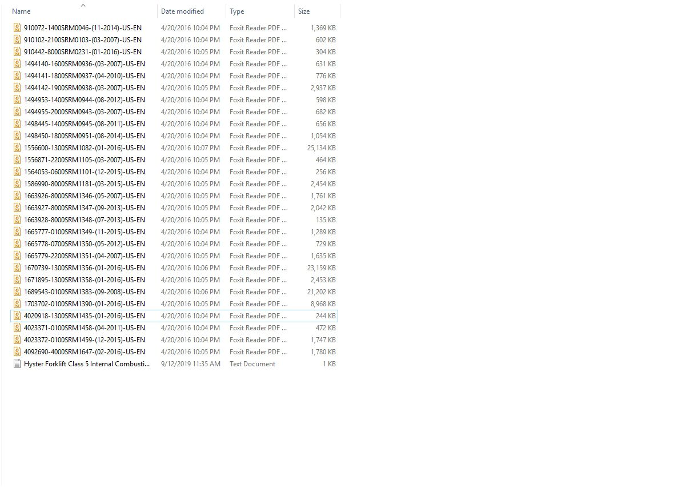Select Hyster Forklift Class 5 Internal Combusti... file name

87,363
